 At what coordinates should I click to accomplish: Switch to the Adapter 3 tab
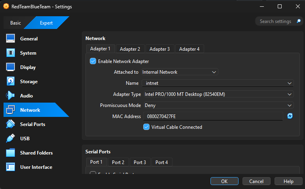click(x=159, y=49)
